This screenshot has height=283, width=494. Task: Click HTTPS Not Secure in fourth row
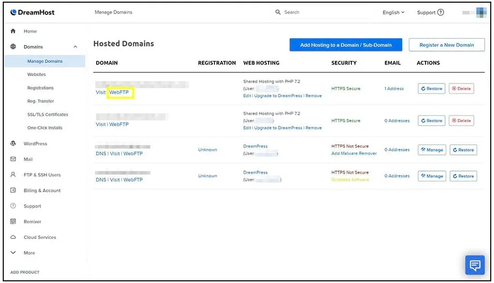click(x=350, y=172)
